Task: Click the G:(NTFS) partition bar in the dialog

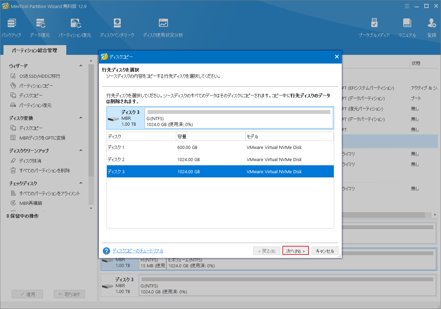Action: click(239, 118)
